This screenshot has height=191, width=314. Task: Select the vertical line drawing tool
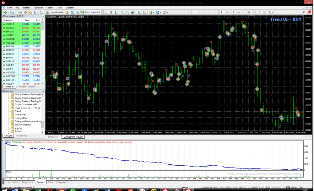pyautogui.click(x=233, y=12)
